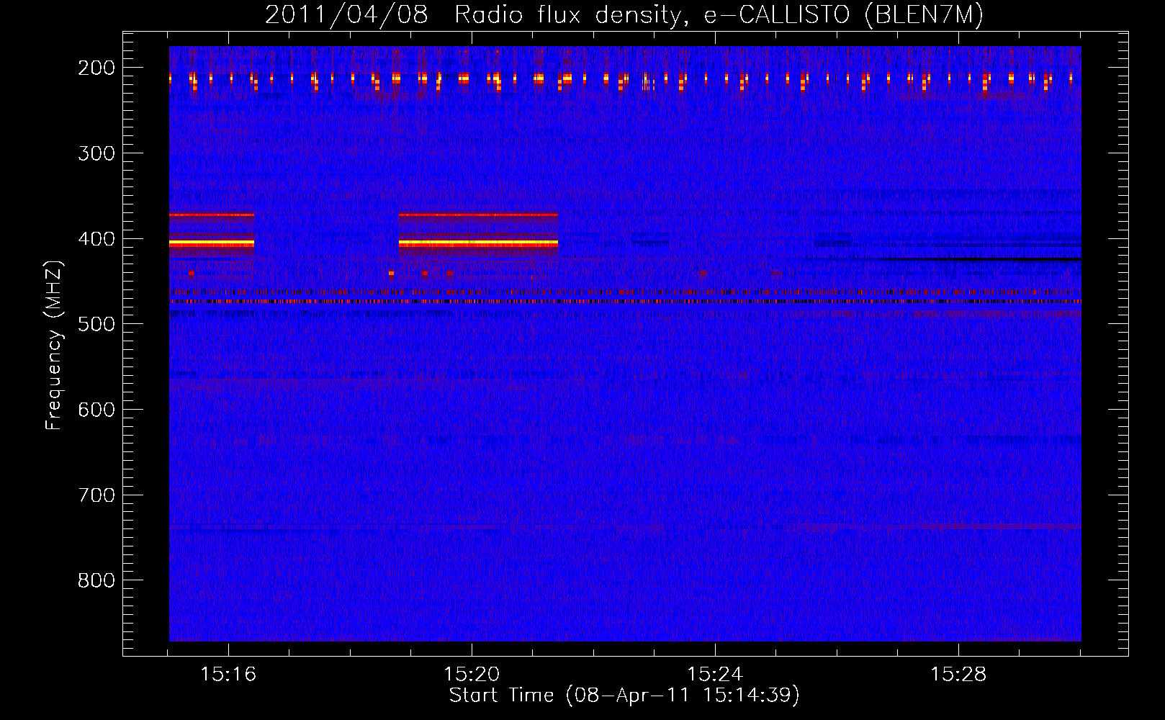Viewport: 1165px width, 720px height.
Task: Choose the 700 frequency tick label
Action: click(96, 495)
